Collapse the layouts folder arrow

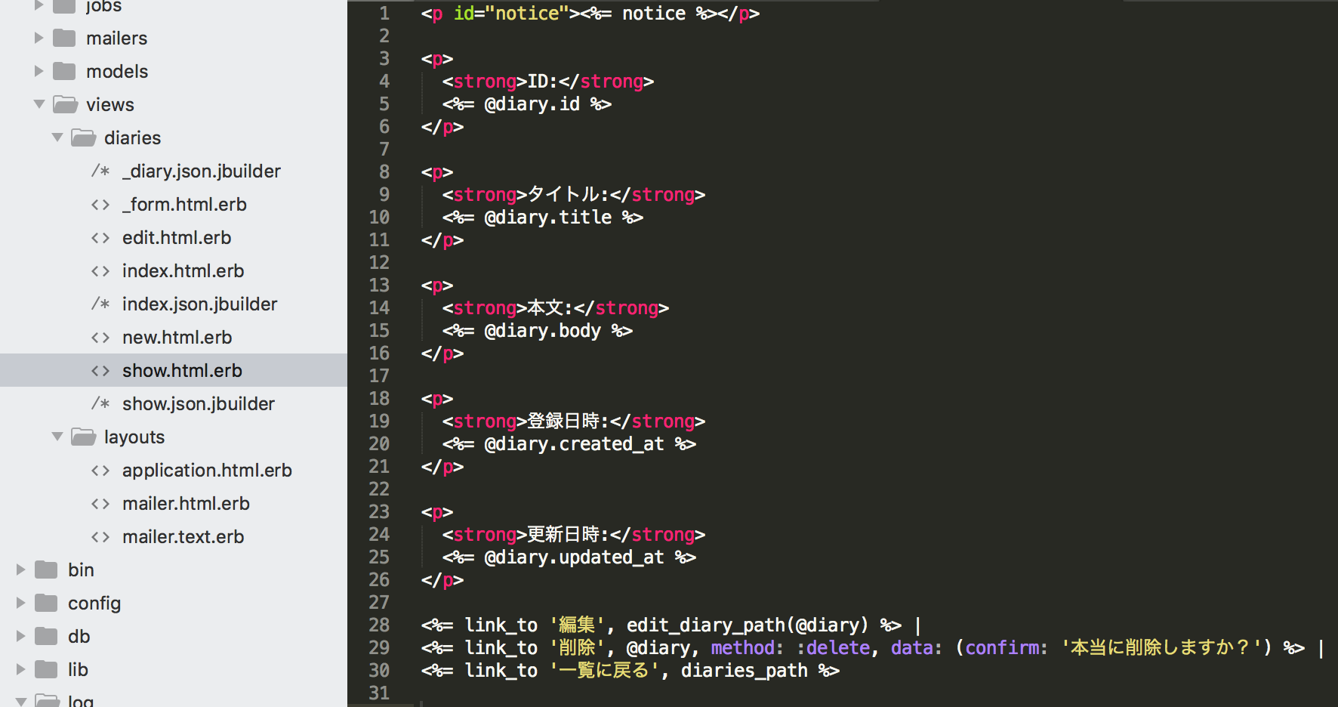coord(57,437)
